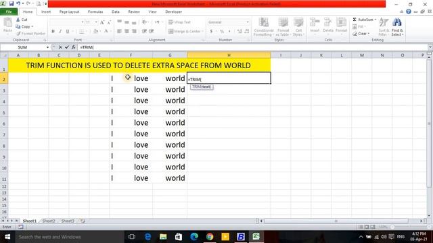This screenshot has height=243, width=433.
Task: Open the Find & Select menu
Action: tap(397, 27)
